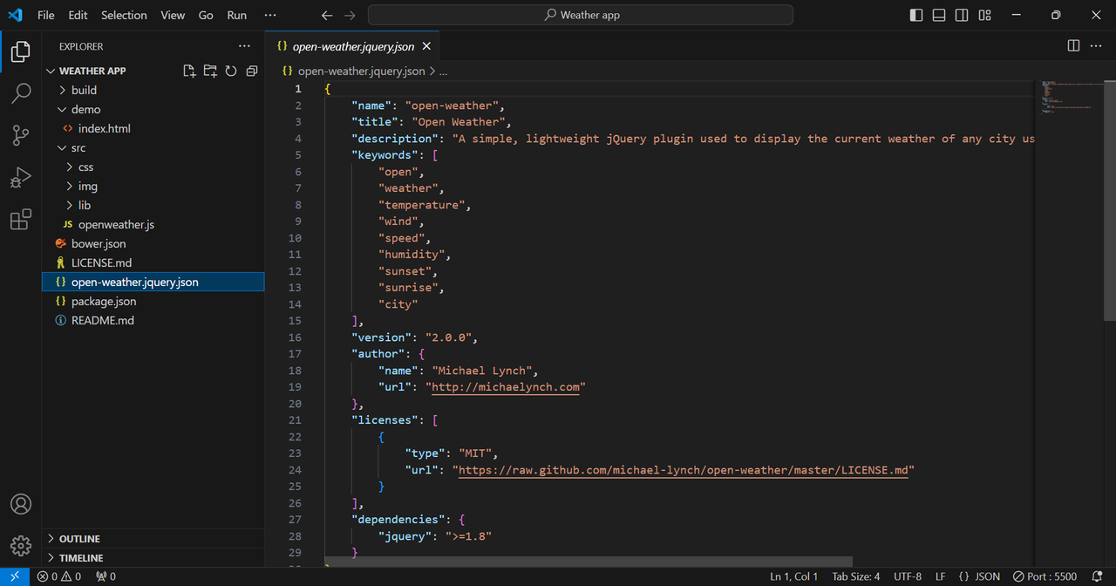Close the open-weather.jquery.json tab
This screenshot has width=1116, height=586.
(426, 46)
